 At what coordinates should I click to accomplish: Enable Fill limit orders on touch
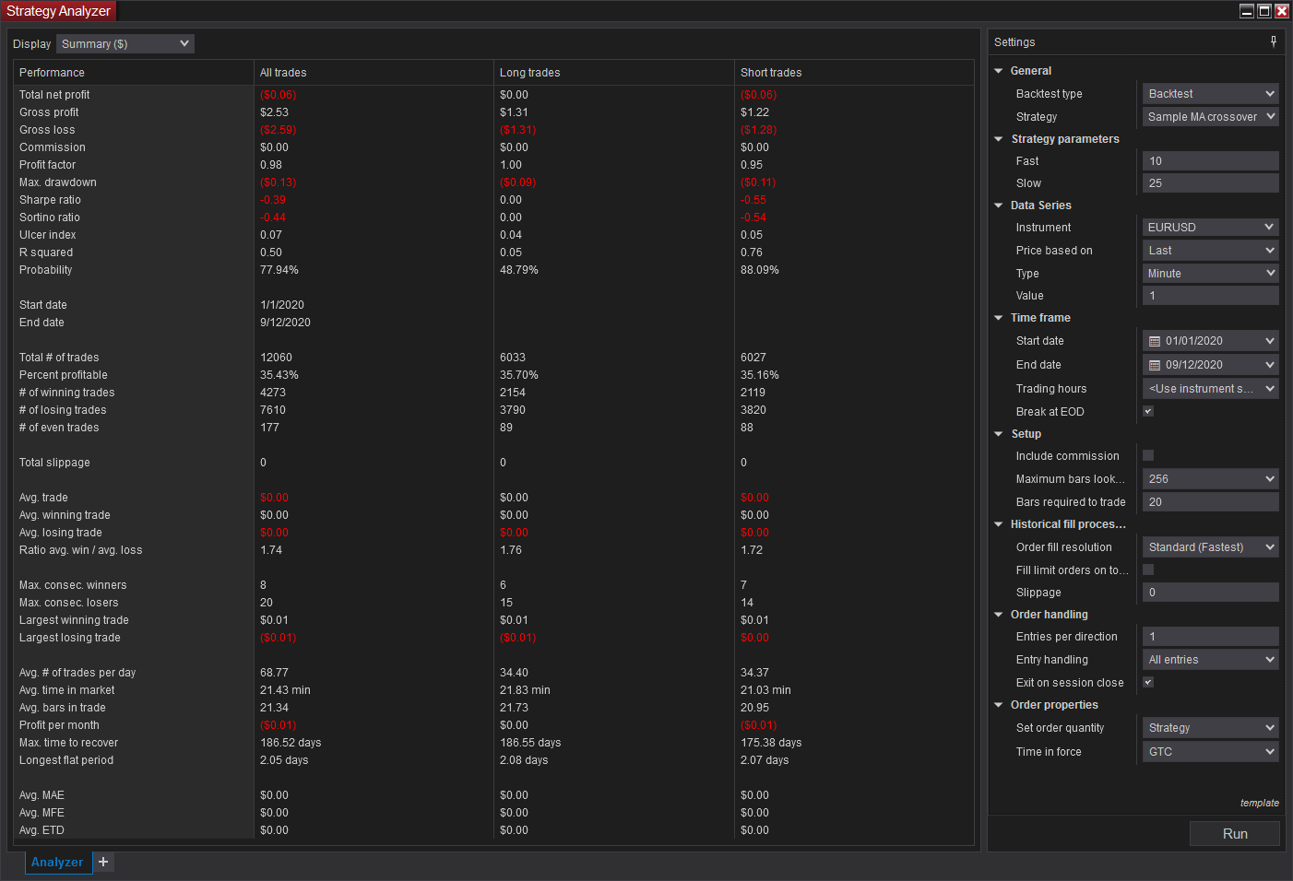1148,570
